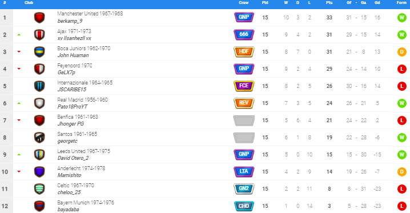
Task: Click Feyenoord's red L form indicator
Action: pos(402,69)
